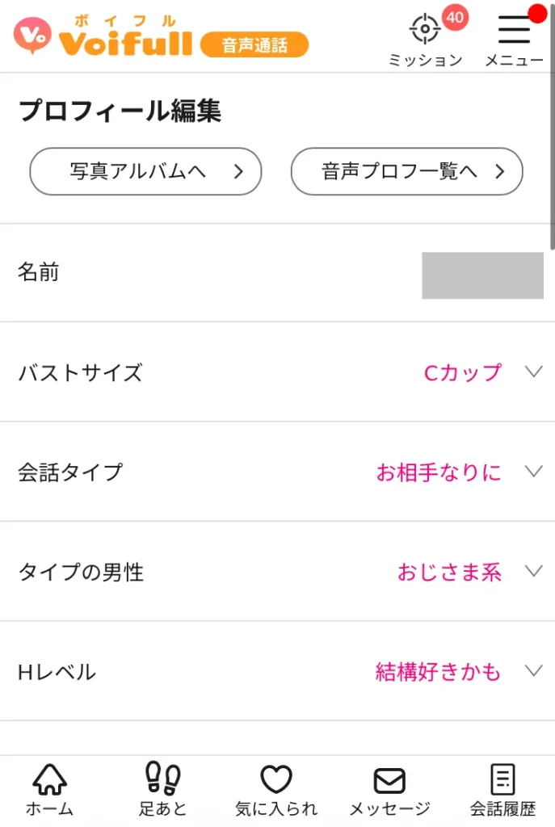
Task: Open the Hレベル dropdown showing 結構好きかも
Action: tap(532, 672)
